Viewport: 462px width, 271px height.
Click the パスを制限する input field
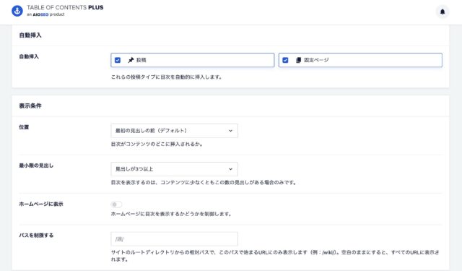(x=175, y=239)
